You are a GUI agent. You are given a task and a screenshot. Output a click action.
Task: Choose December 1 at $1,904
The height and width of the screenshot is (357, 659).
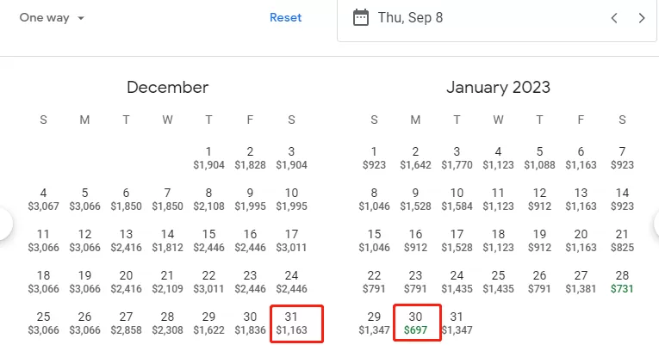[x=208, y=158]
